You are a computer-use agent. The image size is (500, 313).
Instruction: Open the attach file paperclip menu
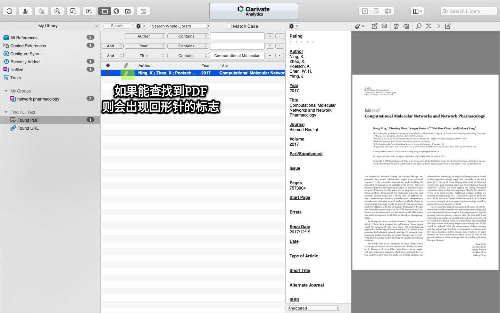point(359,26)
